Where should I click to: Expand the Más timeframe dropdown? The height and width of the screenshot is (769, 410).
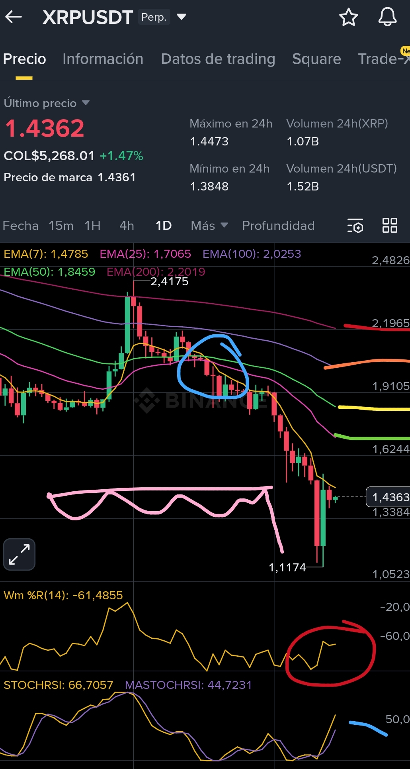(209, 226)
